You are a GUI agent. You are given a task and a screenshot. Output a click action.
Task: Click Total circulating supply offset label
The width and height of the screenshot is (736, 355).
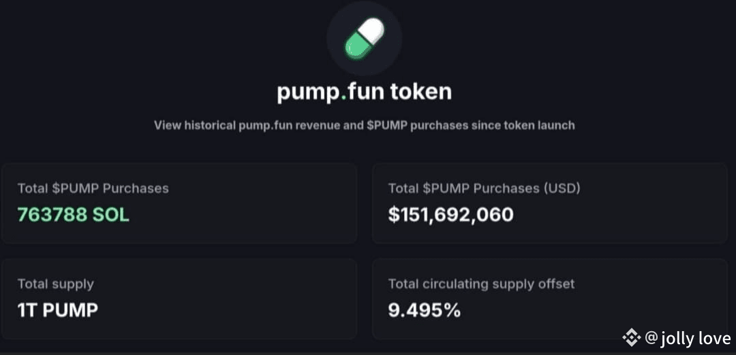pyautogui.click(x=481, y=284)
